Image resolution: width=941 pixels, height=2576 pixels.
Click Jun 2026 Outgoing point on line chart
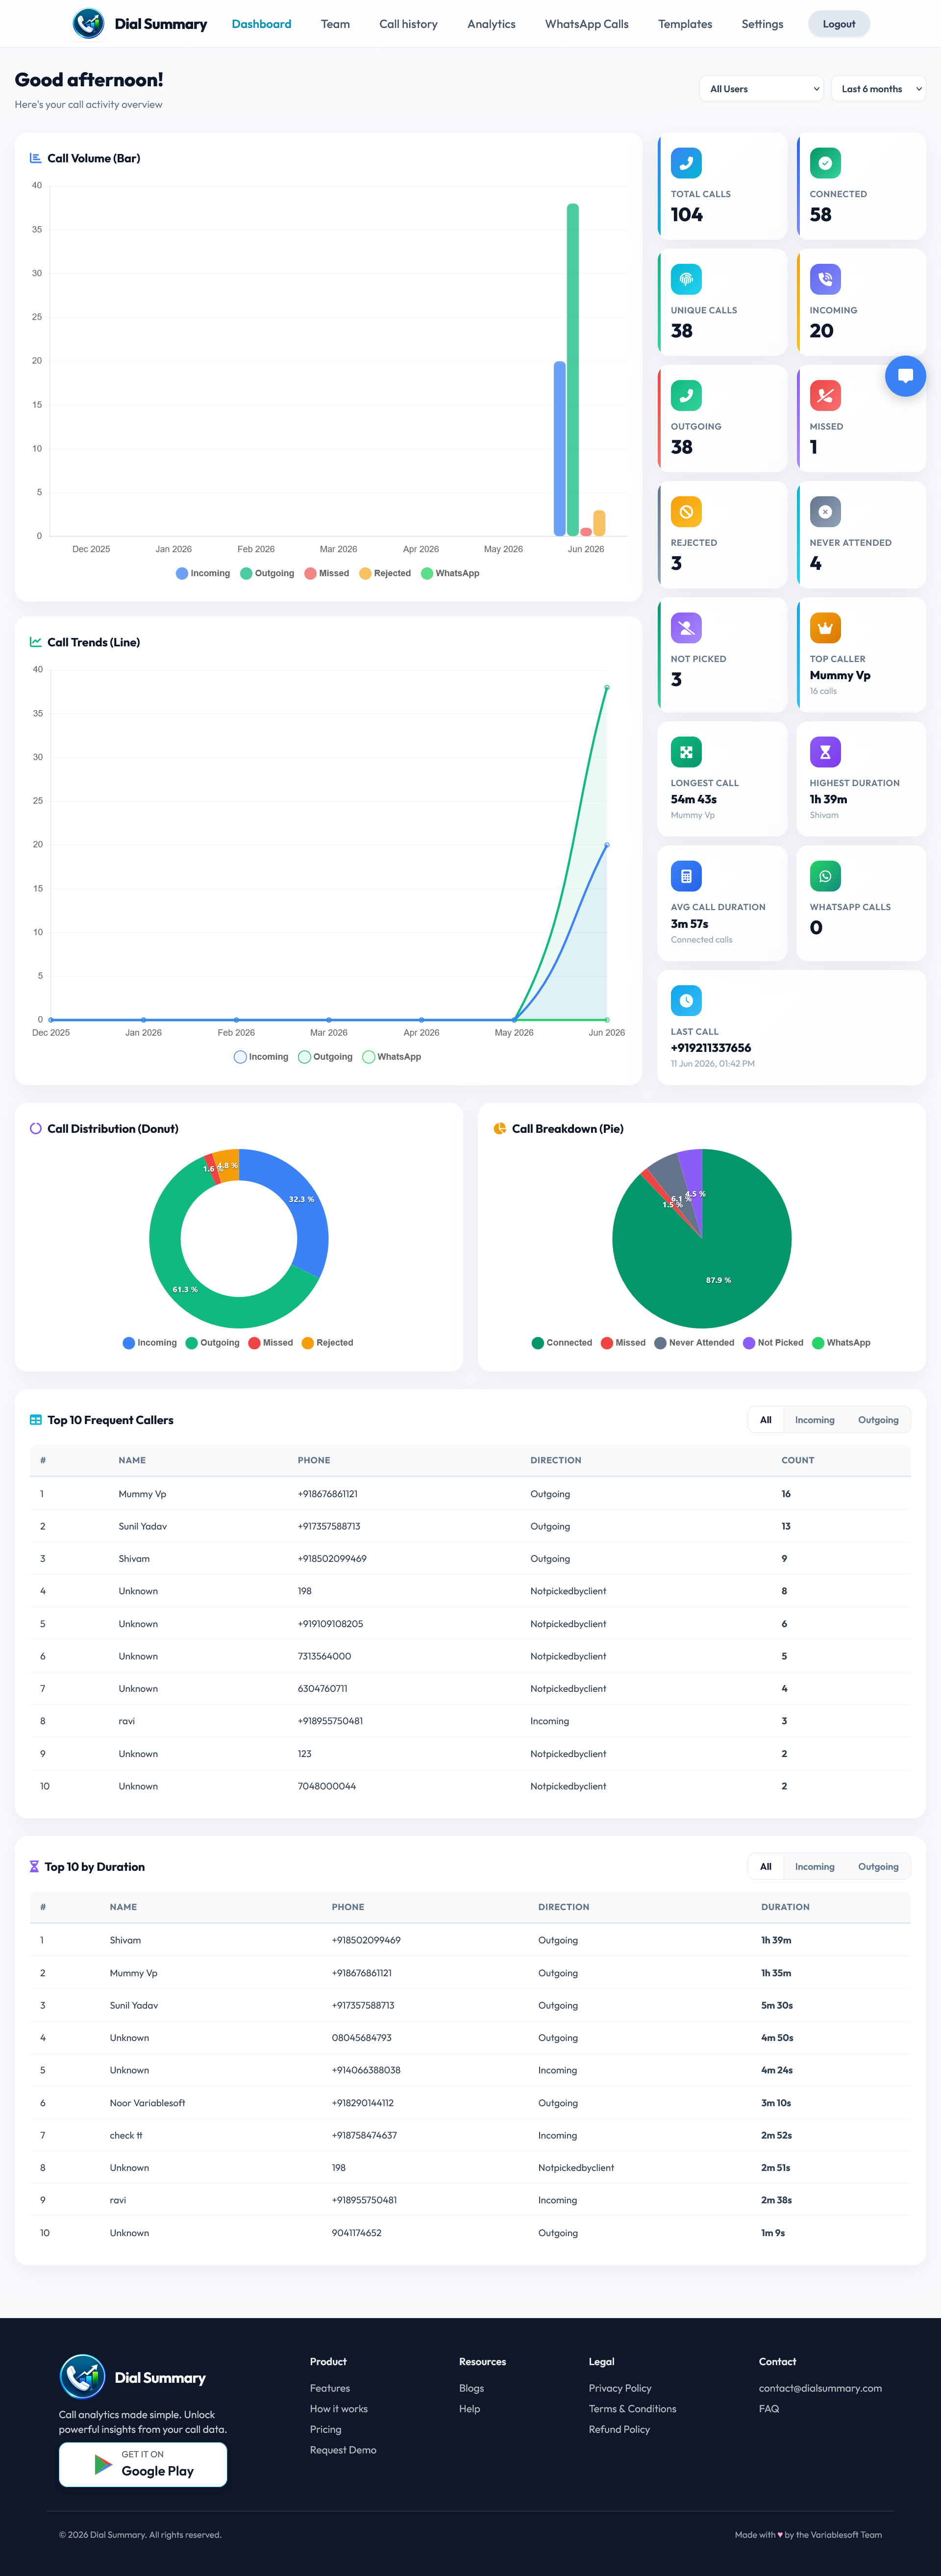[x=606, y=688]
